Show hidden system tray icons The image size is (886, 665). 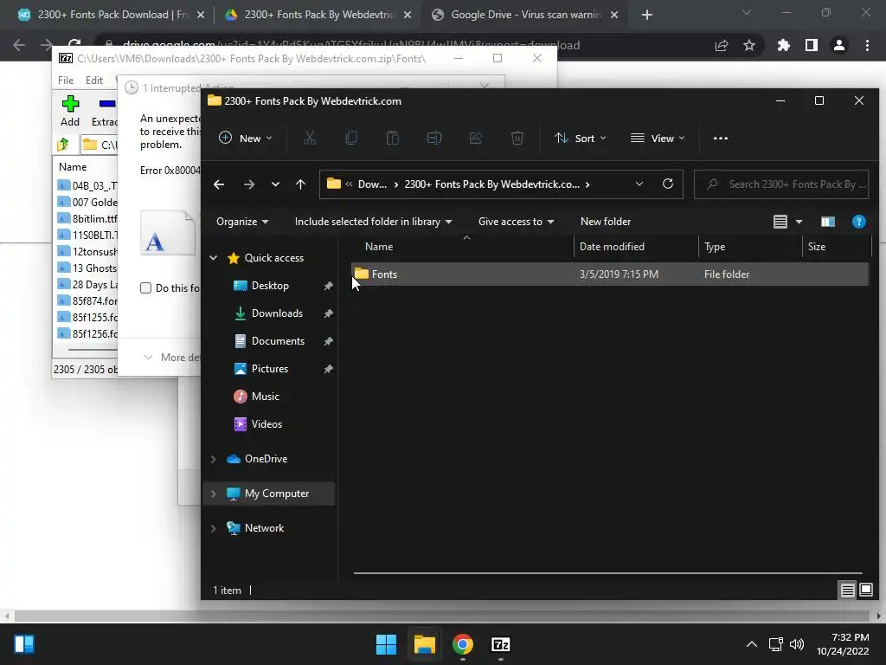pos(752,644)
